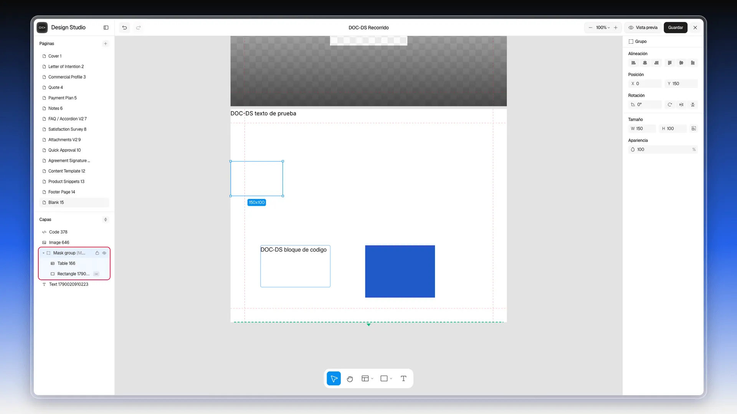This screenshot has height=414, width=737.
Task: Activate the Hand pan tool
Action: coord(350,379)
